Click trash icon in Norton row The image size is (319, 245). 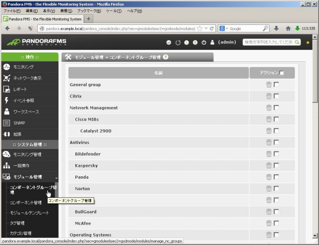tap(269, 188)
